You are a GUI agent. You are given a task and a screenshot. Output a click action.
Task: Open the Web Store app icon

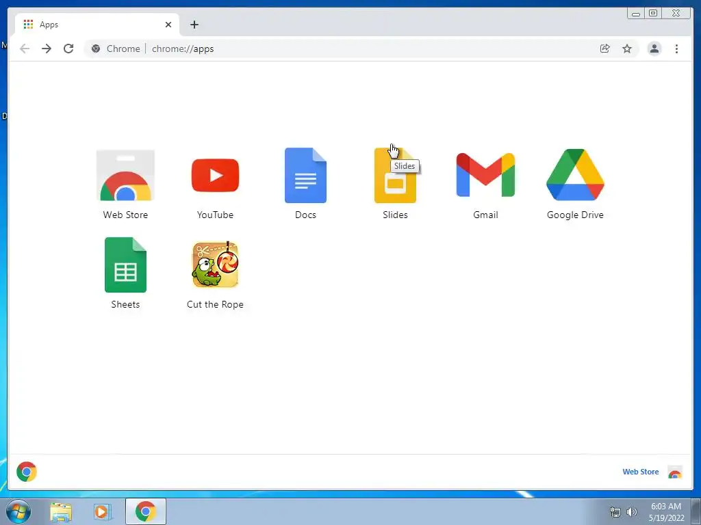point(125,176)
